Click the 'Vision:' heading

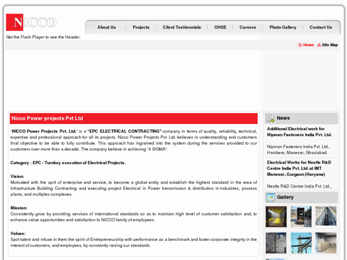point(17,177)
